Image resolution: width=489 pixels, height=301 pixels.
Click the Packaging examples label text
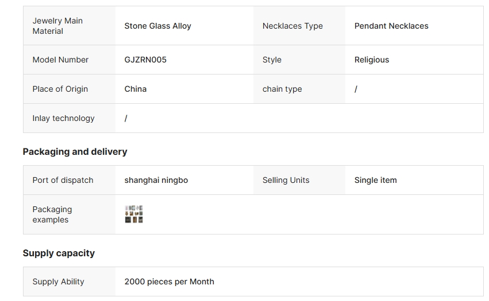[x=52, y=214]
